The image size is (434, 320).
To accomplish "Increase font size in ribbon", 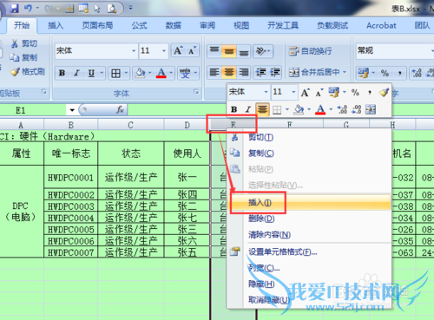I will click(178, 51).
